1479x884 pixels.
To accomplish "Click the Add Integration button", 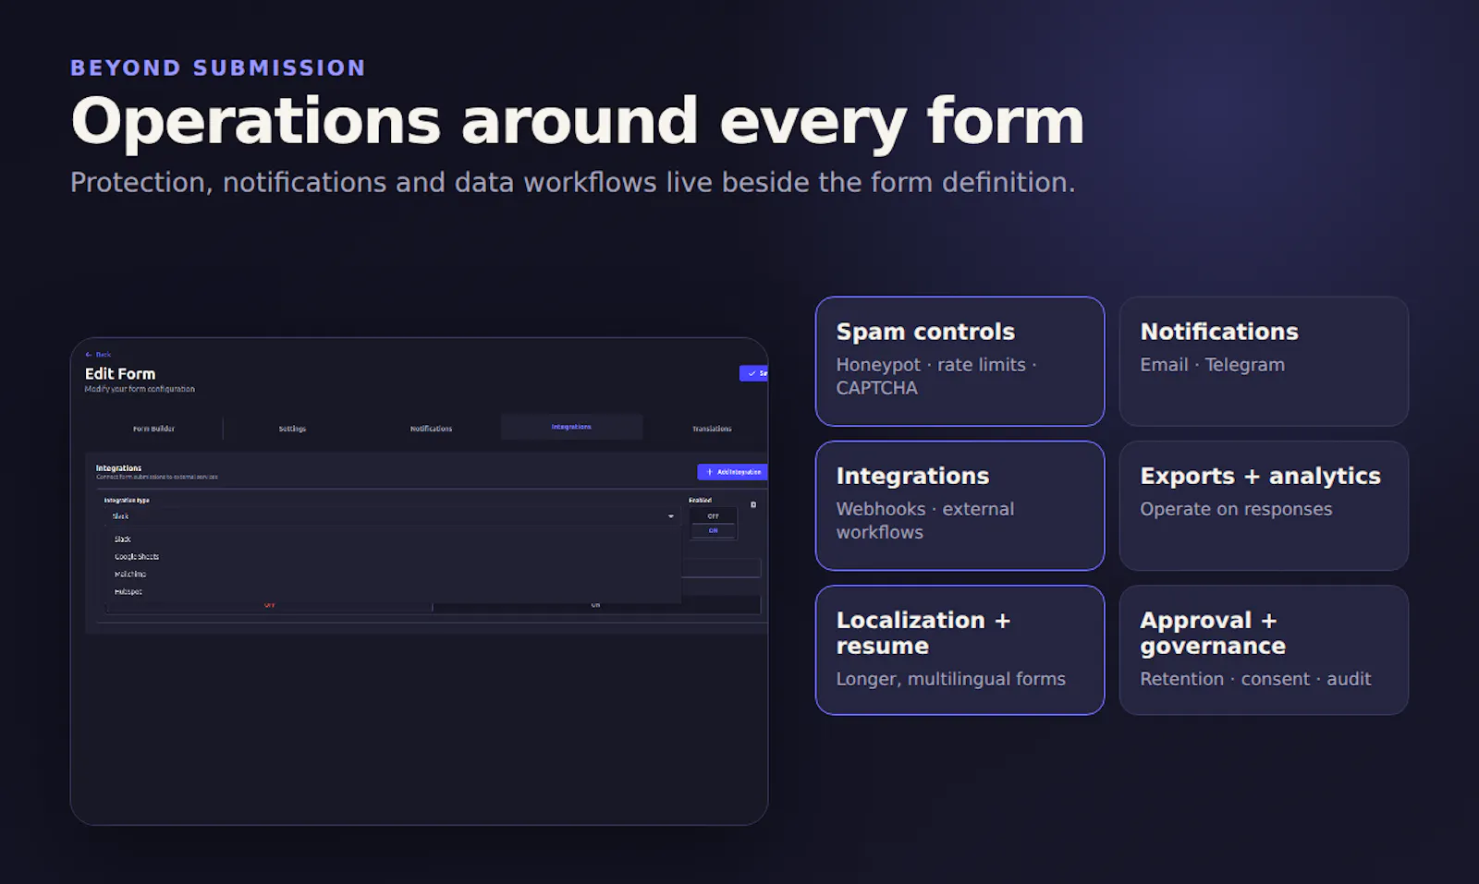I will [x=732, y=472].
